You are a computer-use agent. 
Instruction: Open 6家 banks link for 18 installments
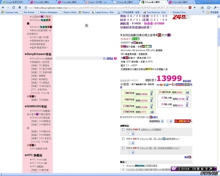coord(152,112)
